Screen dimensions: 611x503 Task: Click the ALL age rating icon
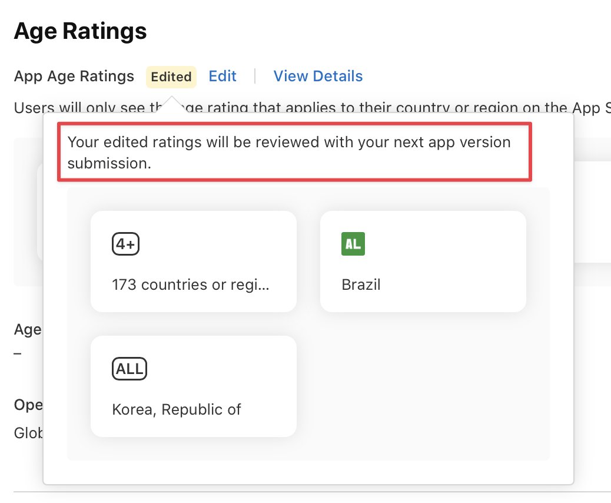[x=129, y=369]
